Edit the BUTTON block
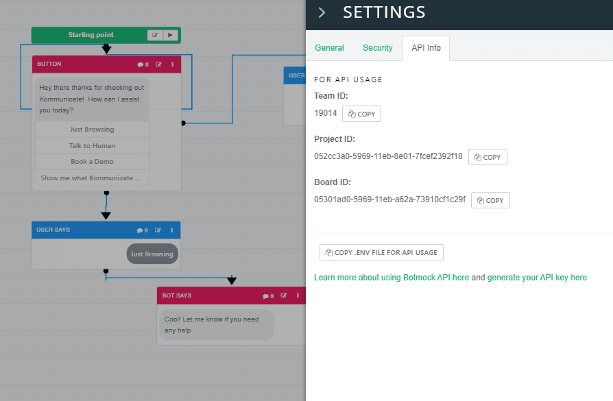This screenshot has width=613, height=401. [x=158, y=64]
